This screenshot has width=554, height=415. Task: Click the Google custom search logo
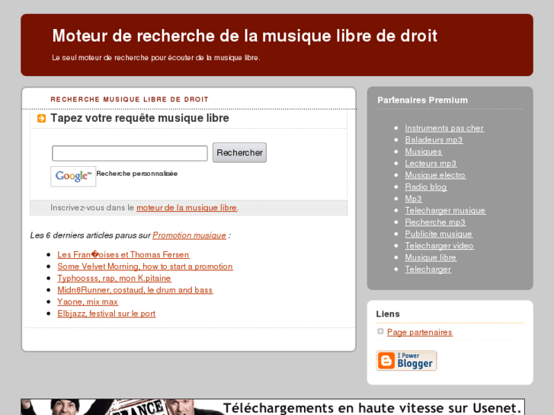tap(73, 176)
